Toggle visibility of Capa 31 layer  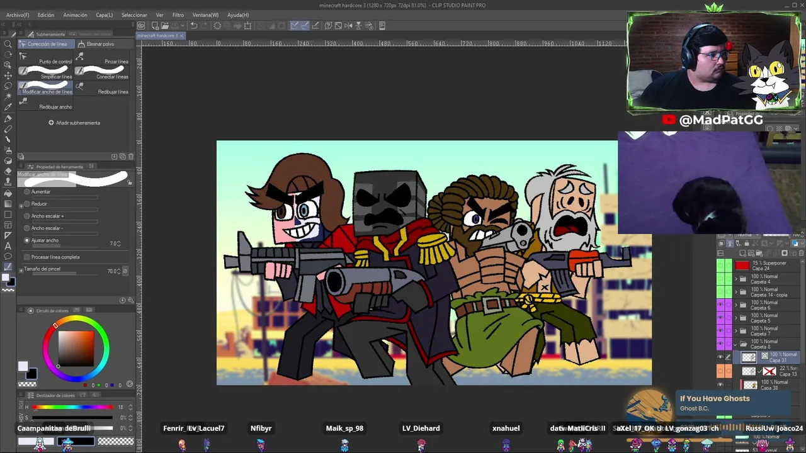click(720, 357)
